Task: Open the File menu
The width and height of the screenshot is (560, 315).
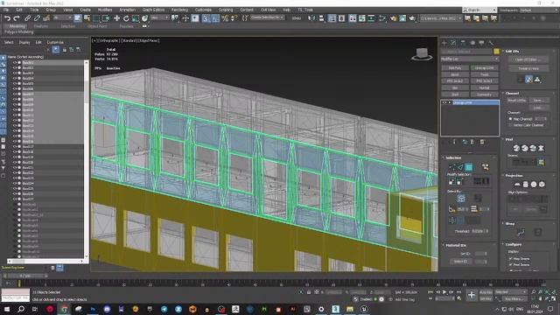Action: tap(6, 10)
